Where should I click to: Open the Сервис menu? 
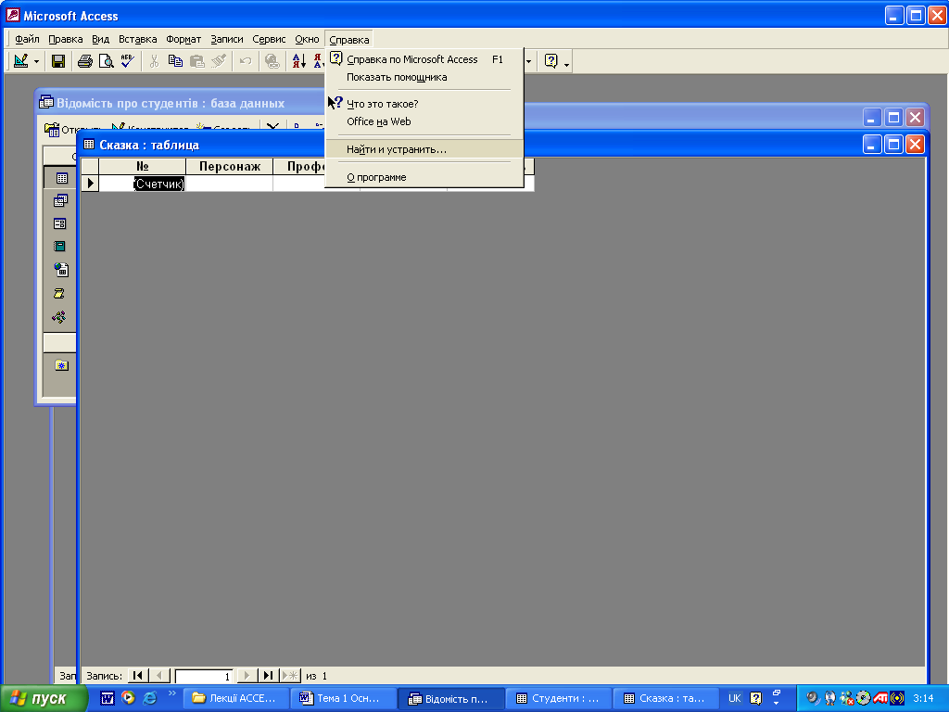point(269,39)
